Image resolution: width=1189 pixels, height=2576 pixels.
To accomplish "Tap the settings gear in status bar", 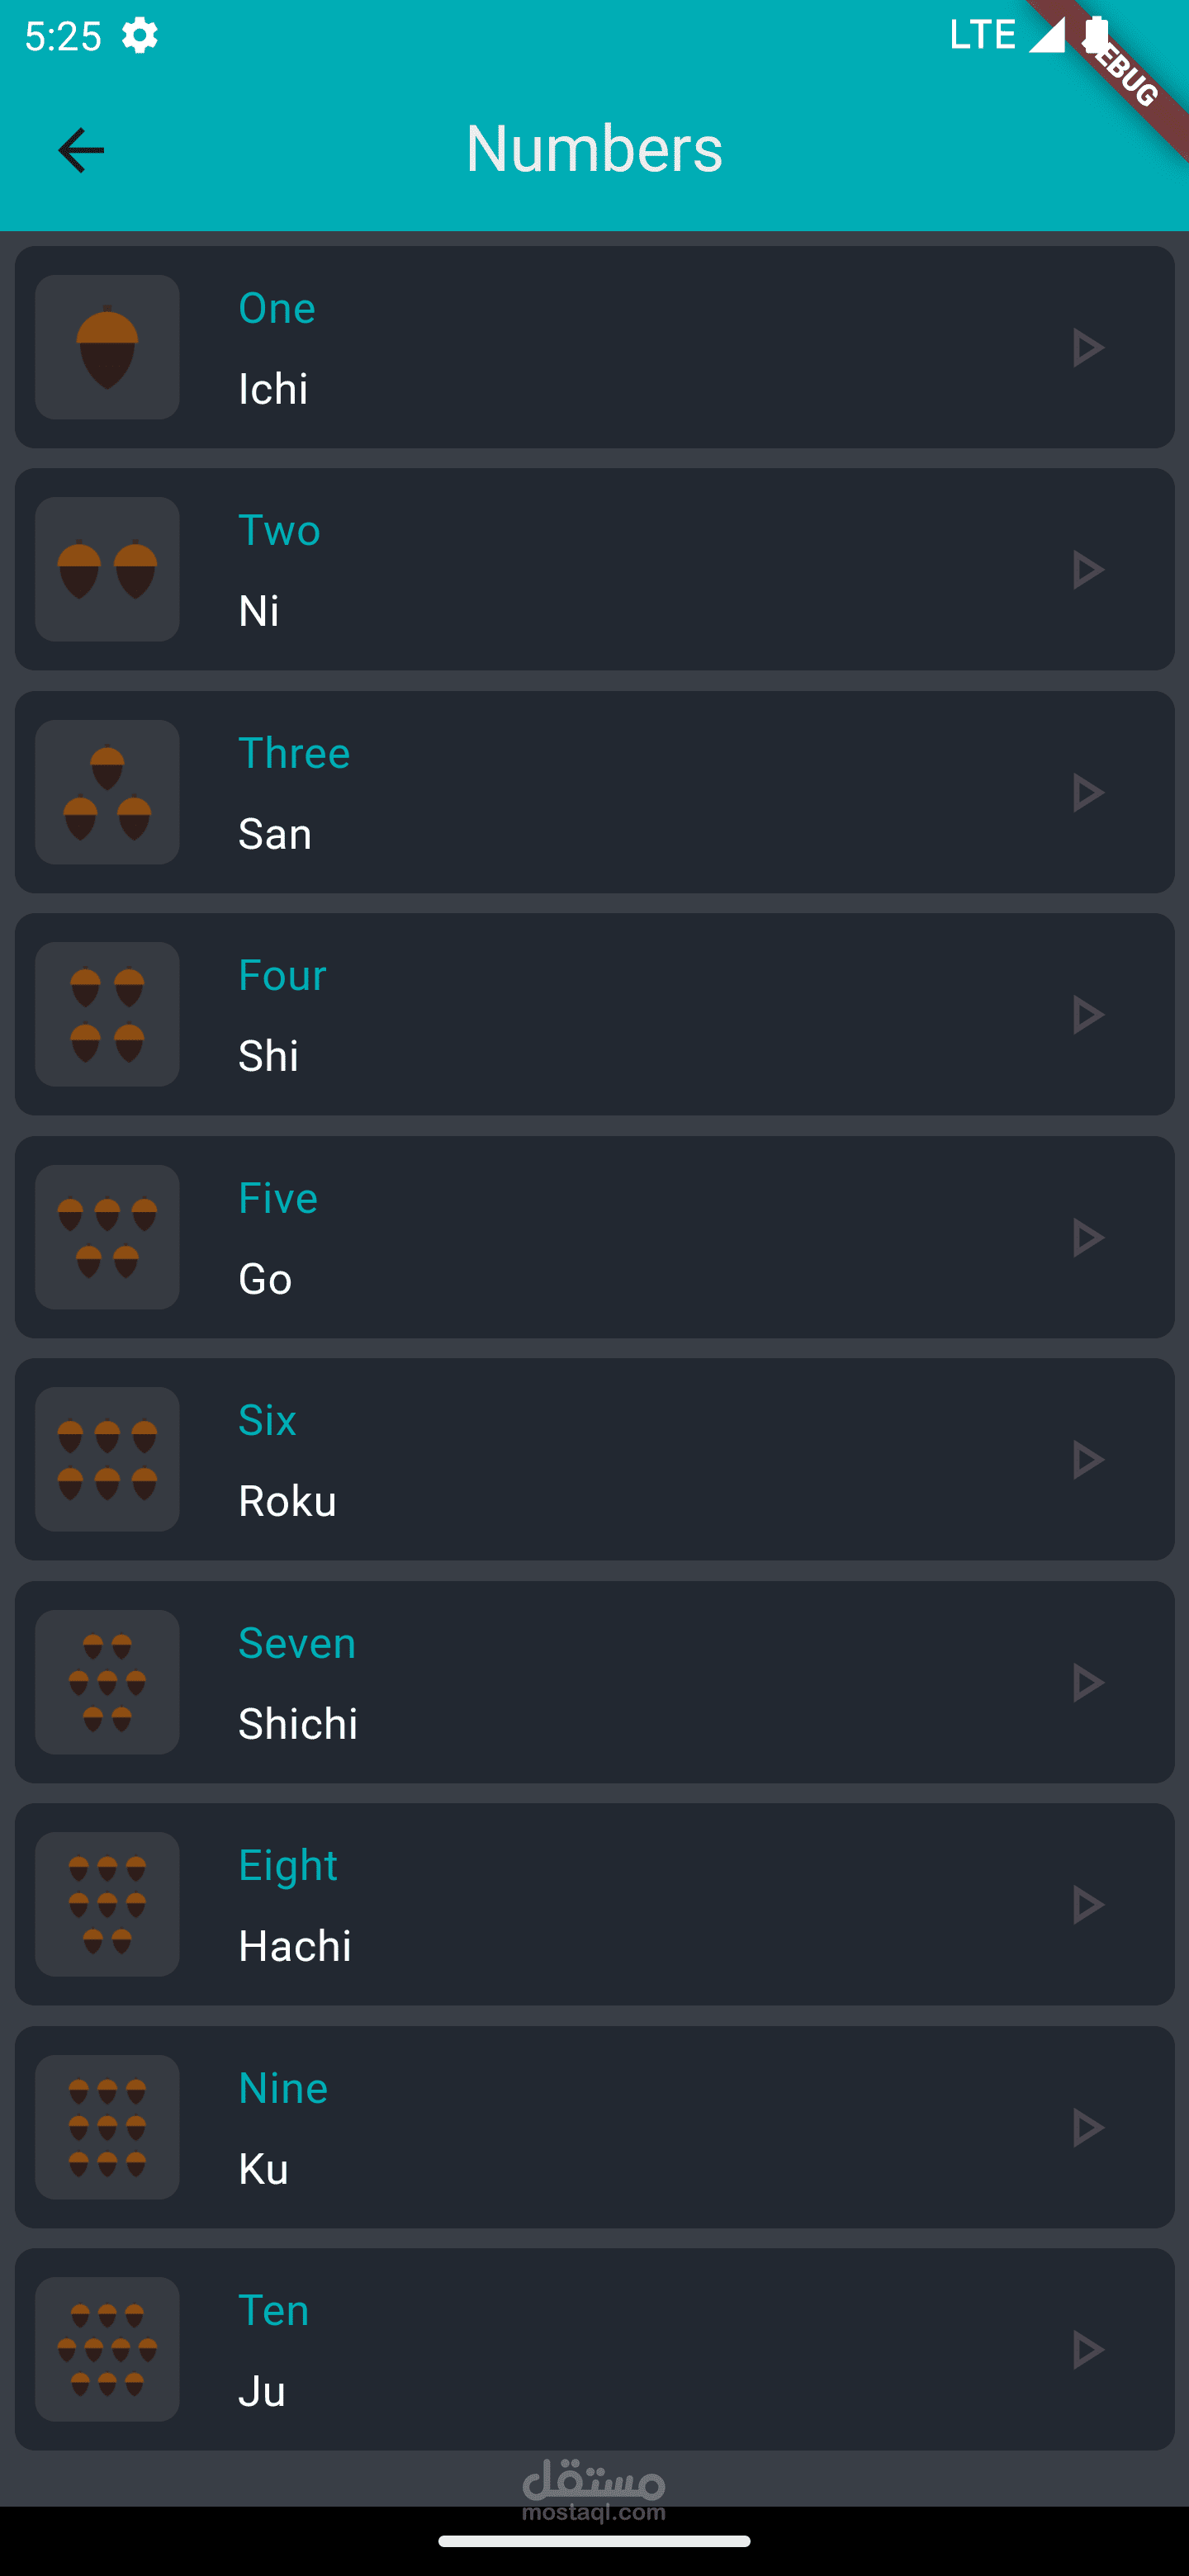I will (x=140, y=36).
